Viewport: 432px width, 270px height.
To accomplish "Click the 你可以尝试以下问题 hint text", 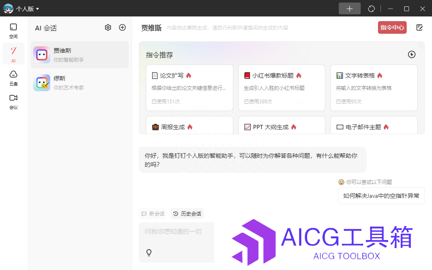I will pos(369,182).
